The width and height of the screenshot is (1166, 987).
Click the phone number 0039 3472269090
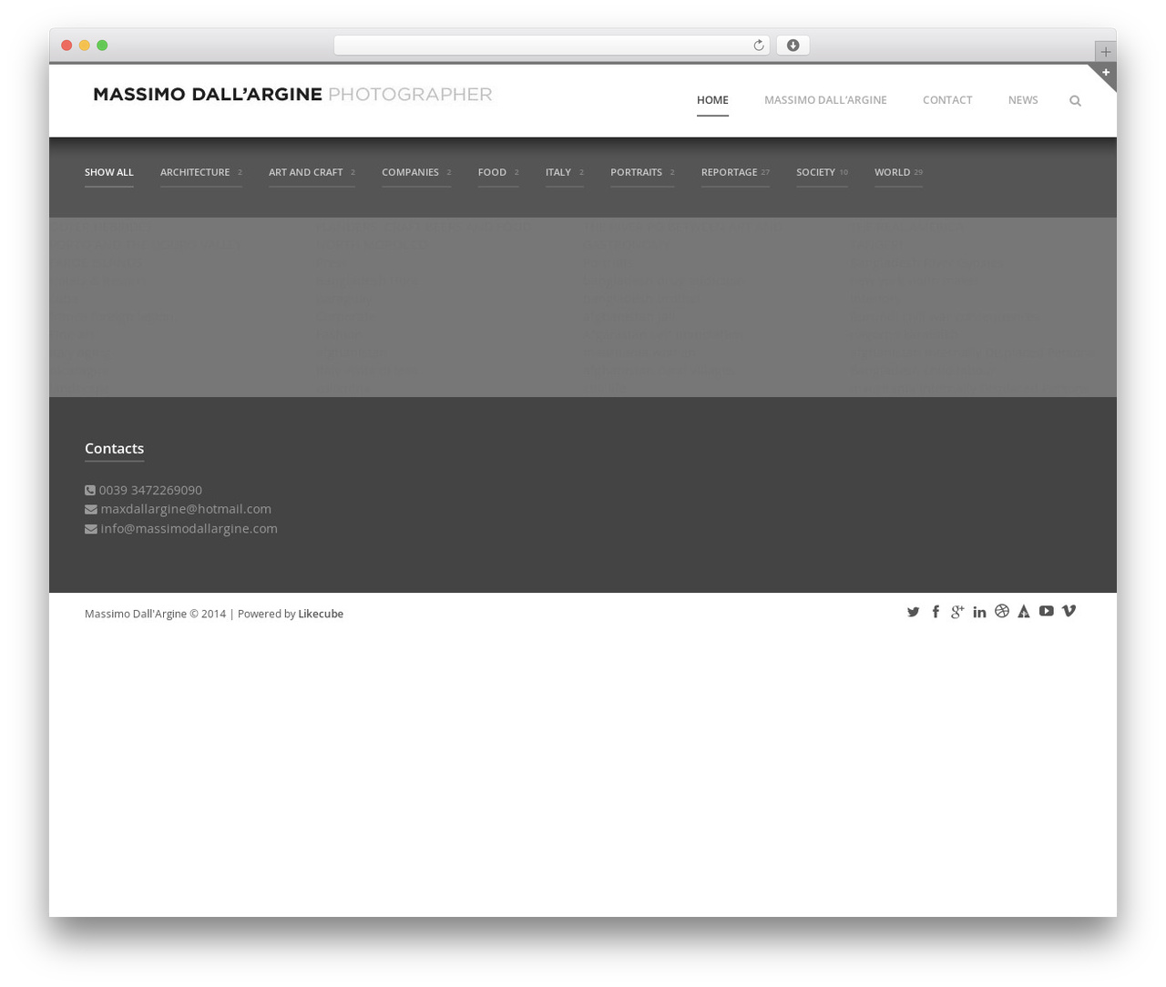[x=150, y=491]
